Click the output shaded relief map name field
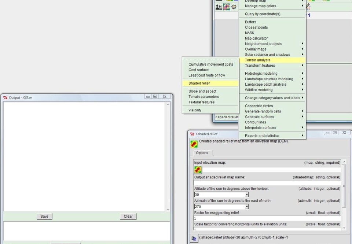The width and height of the screenshot is (352, 244). [267, 183]
